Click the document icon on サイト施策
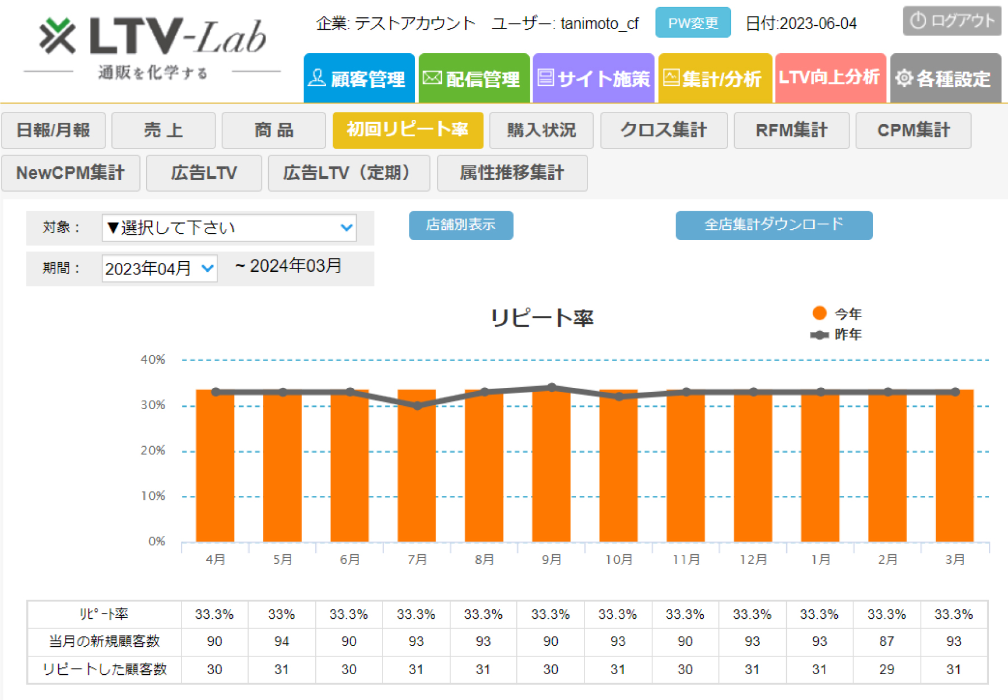 547,78
